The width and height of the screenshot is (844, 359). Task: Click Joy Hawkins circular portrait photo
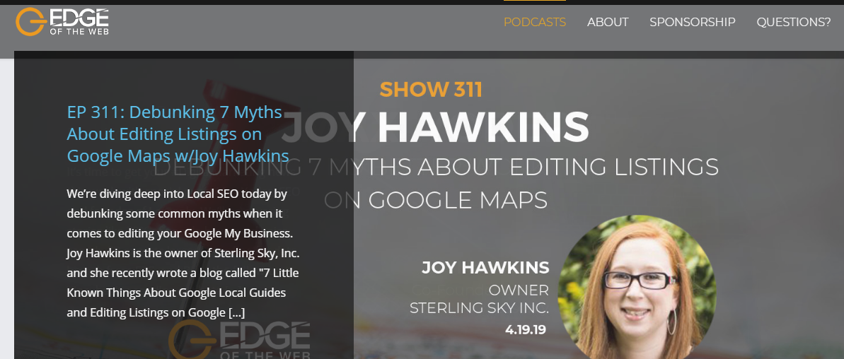point(637,288)
